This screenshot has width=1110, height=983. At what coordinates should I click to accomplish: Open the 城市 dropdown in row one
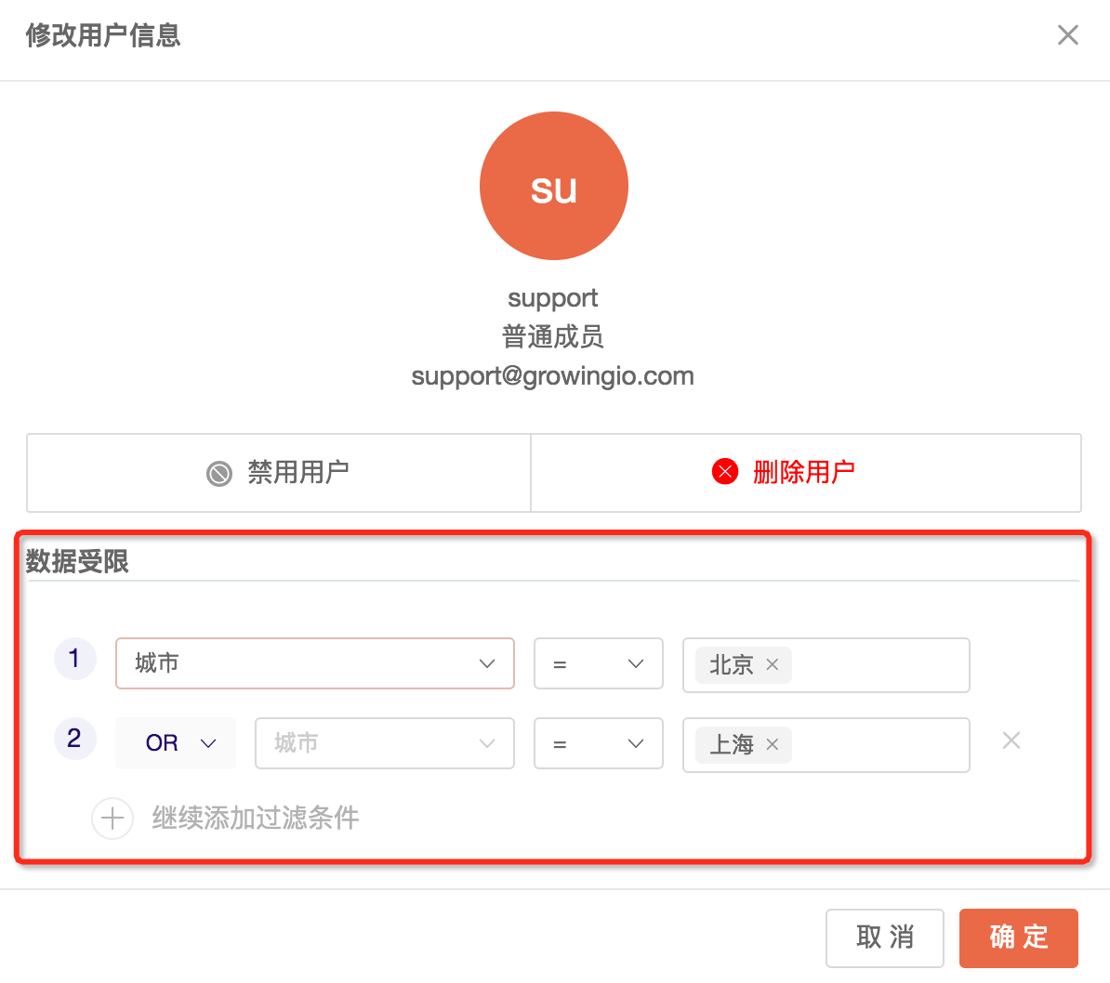pos(314,663)
